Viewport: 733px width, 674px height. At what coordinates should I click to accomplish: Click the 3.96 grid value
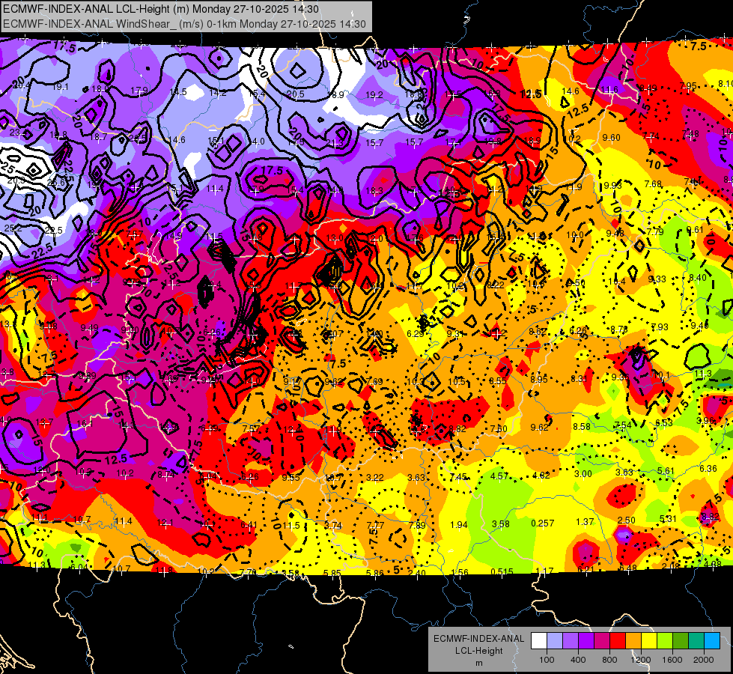pyautogui.click(x=705, y=420)
